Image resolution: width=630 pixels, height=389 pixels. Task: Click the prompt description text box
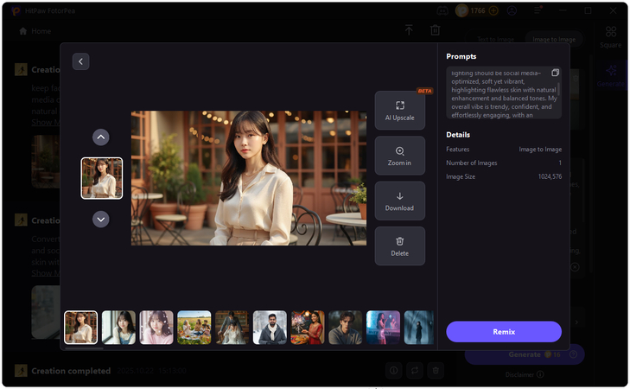point(504,92)
